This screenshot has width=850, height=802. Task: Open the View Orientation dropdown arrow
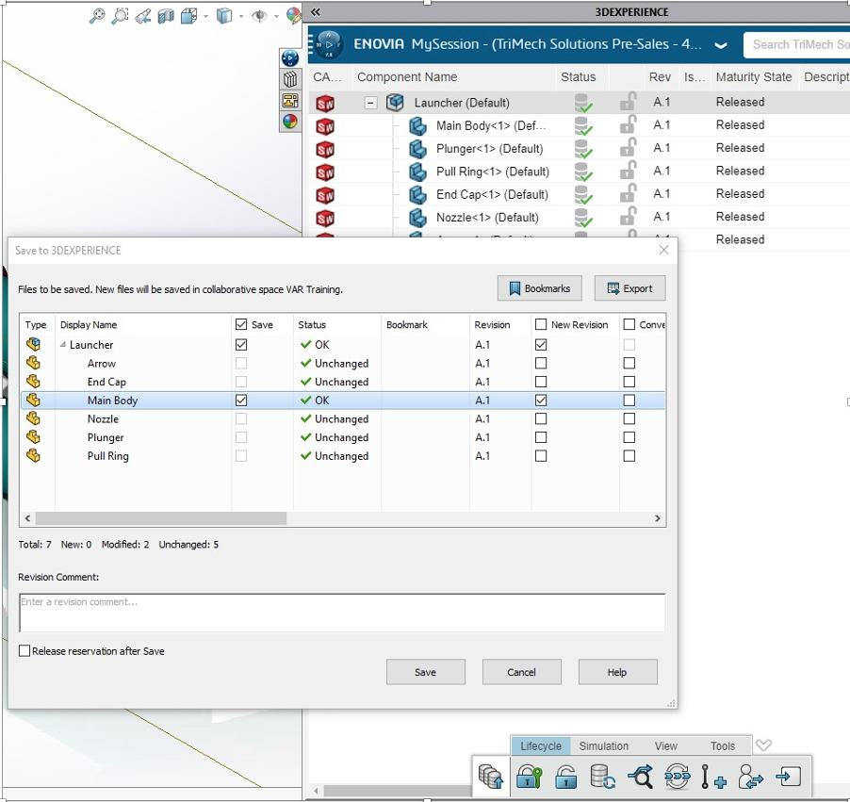[206, 17]
